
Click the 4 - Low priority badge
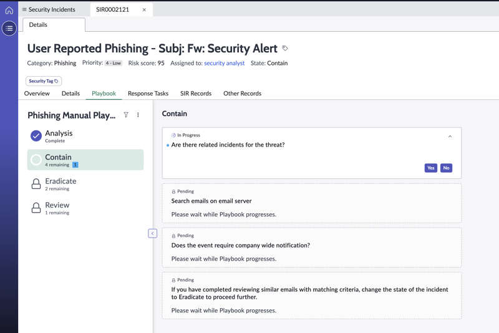114,63
